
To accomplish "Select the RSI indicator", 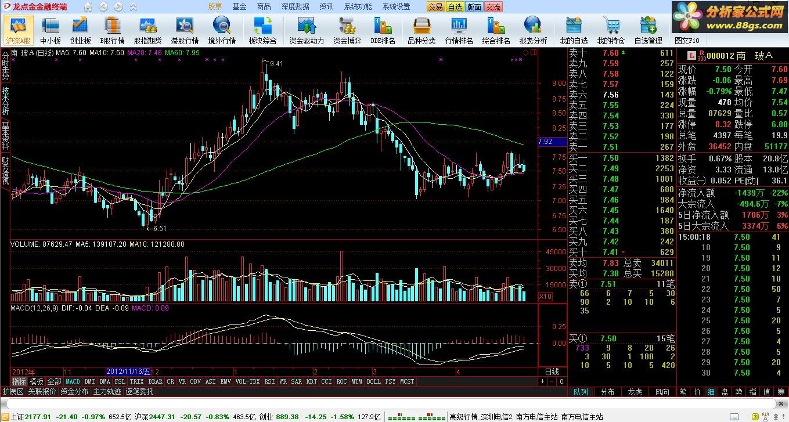I will coord(269,381).
